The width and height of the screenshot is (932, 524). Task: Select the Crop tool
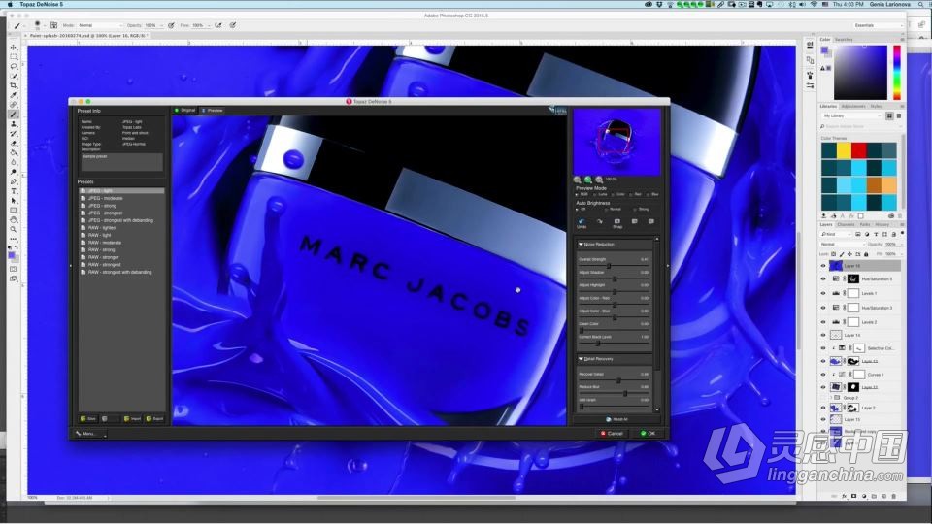coord(13,85)
